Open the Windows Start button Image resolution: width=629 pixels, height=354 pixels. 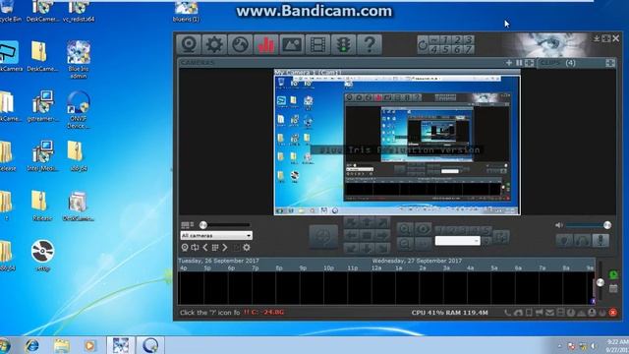pos(5,345)
